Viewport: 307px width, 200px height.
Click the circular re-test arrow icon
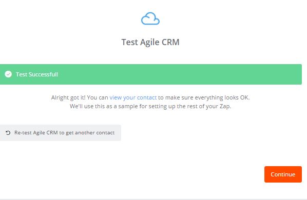pos(8,133)
